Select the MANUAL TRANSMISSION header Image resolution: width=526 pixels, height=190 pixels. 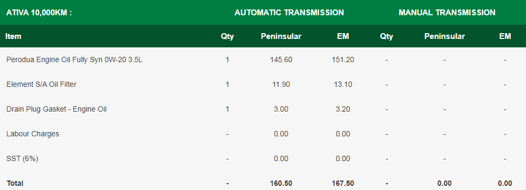(447, 13)
